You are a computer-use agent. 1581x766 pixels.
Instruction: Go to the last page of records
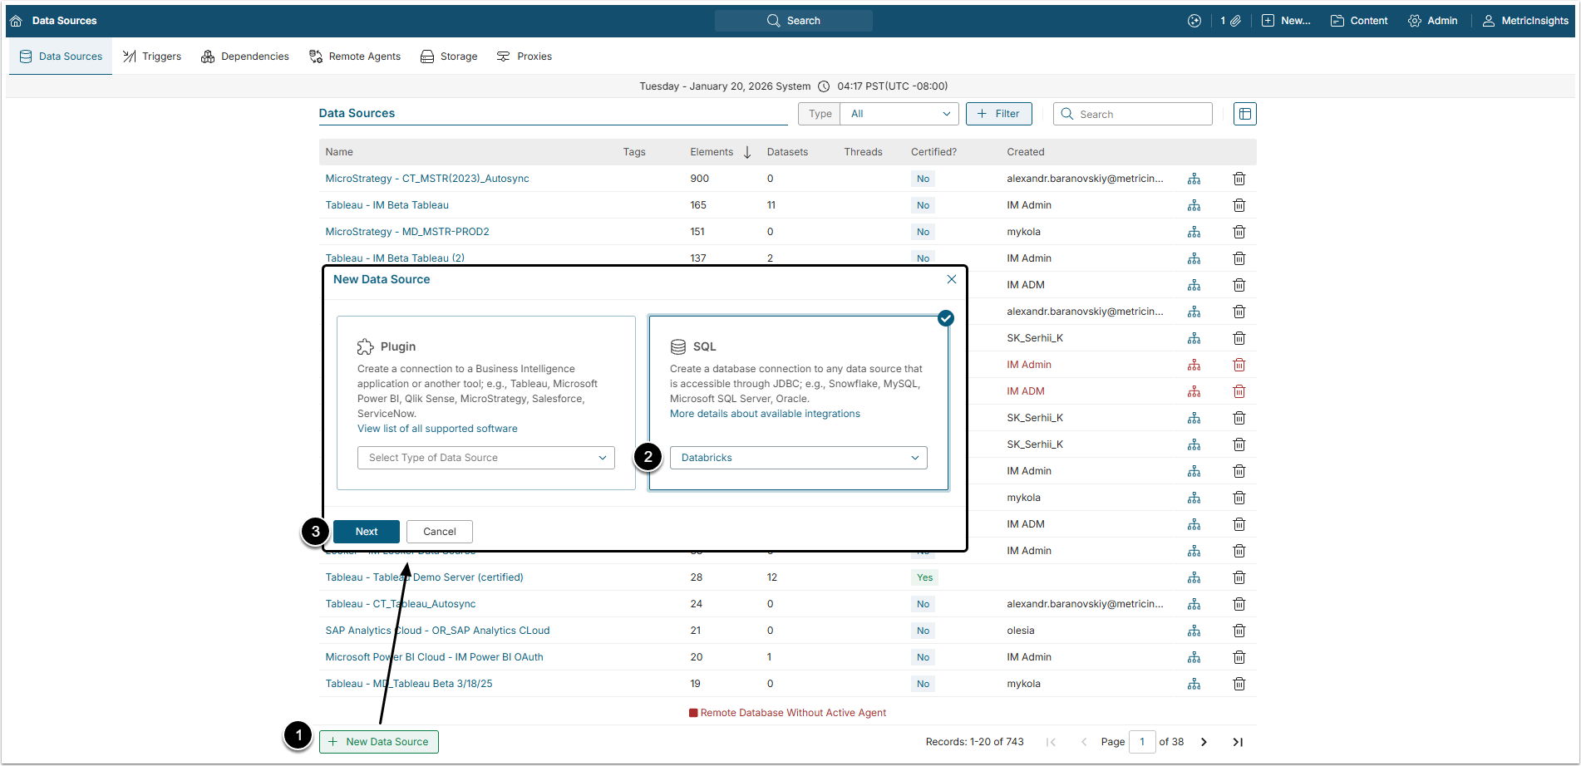(x=1238, y=742)
